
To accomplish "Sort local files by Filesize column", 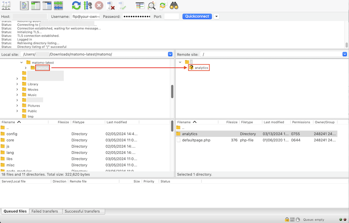I will click(59, 122).
